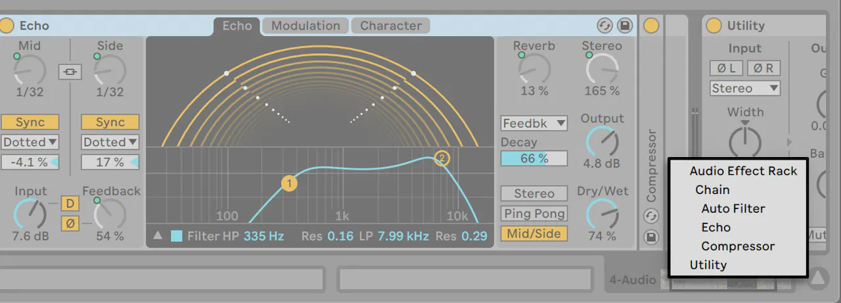Switch to the Modulation tab
841x303 pixels.
click(306, 26)
